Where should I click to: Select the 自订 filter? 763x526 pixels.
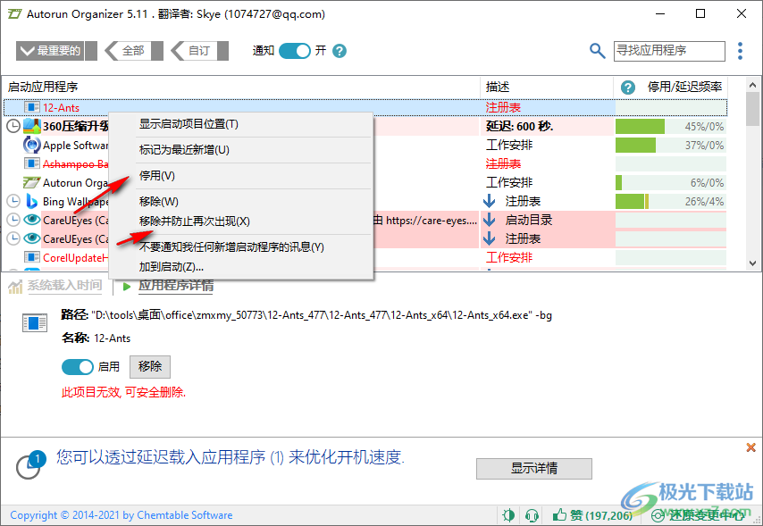(199, 51)
